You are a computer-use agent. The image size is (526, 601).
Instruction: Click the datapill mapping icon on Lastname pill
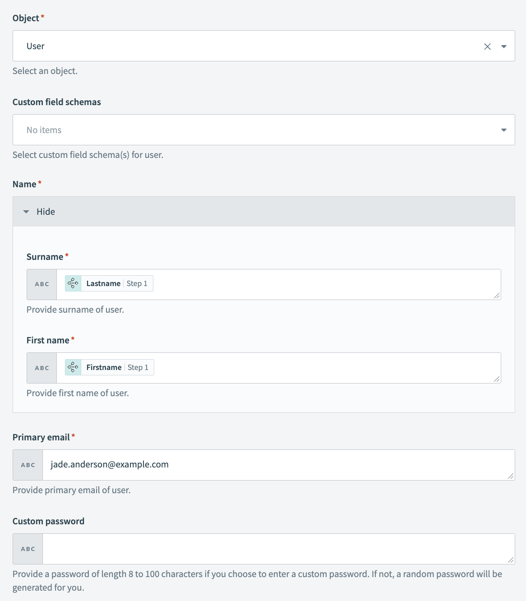pyautogui.click(x=72, y=283)
